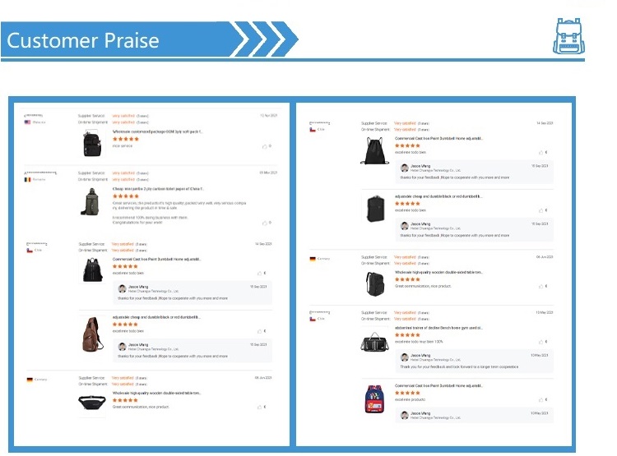Click star rating under 'Wholesale customized package' title

coord(126,139)
